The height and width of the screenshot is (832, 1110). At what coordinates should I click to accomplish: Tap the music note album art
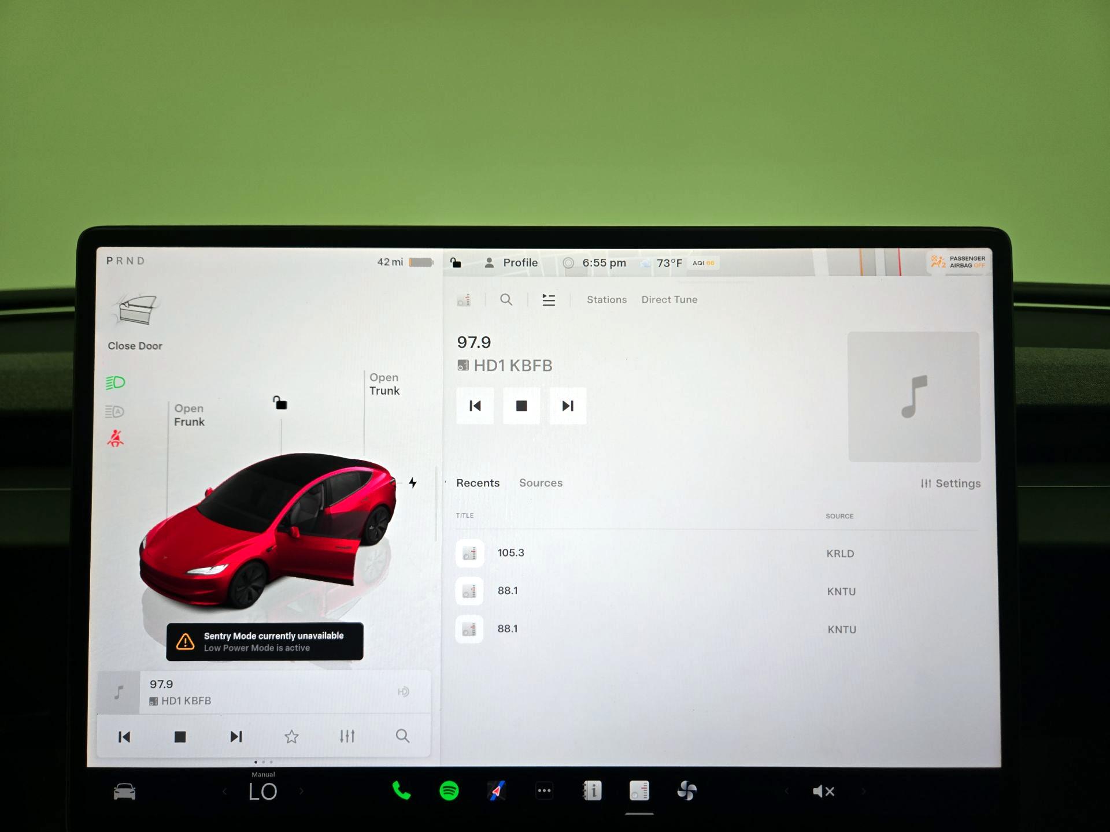(914, 396)
